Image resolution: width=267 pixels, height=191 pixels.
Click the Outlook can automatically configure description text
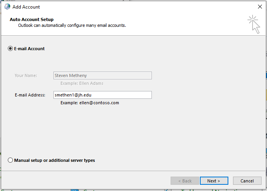coord(72,25)
